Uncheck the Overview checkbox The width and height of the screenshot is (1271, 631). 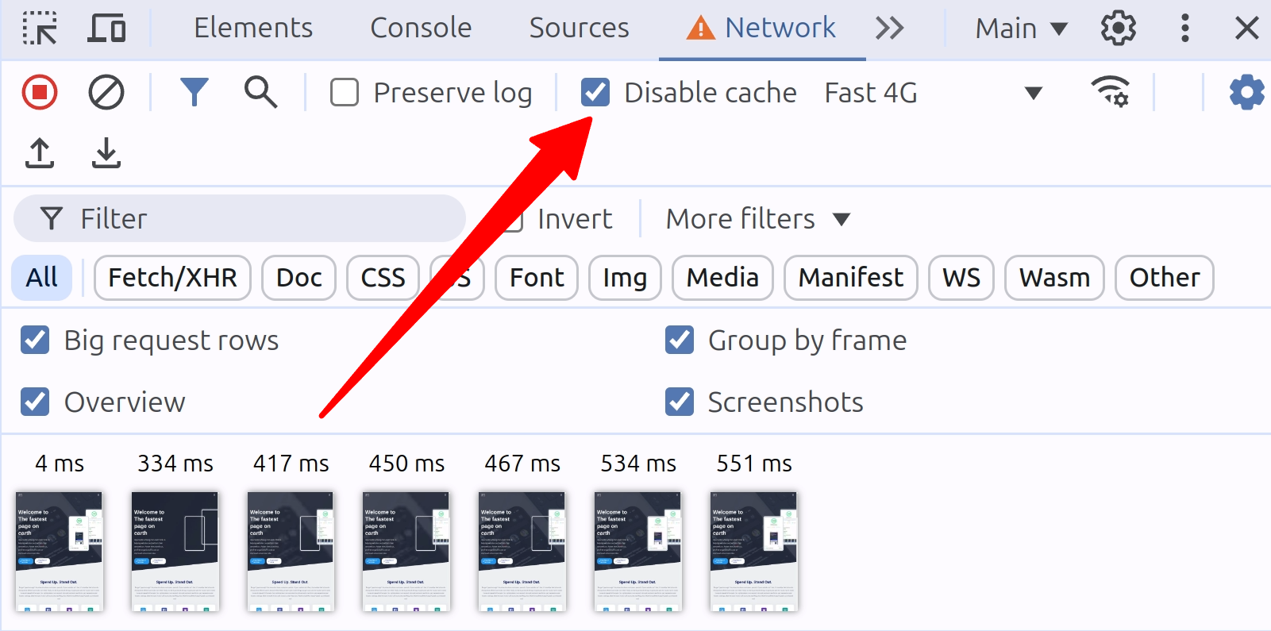(x=35, y=402)
